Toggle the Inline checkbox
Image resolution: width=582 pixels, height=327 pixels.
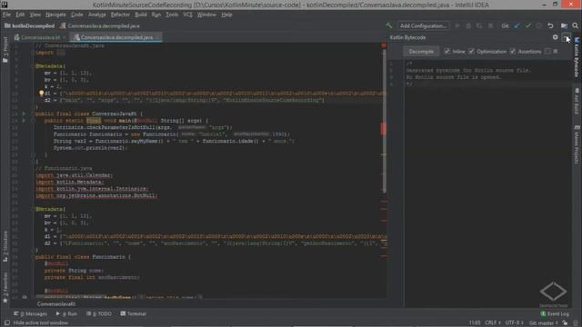pos(447,51)
